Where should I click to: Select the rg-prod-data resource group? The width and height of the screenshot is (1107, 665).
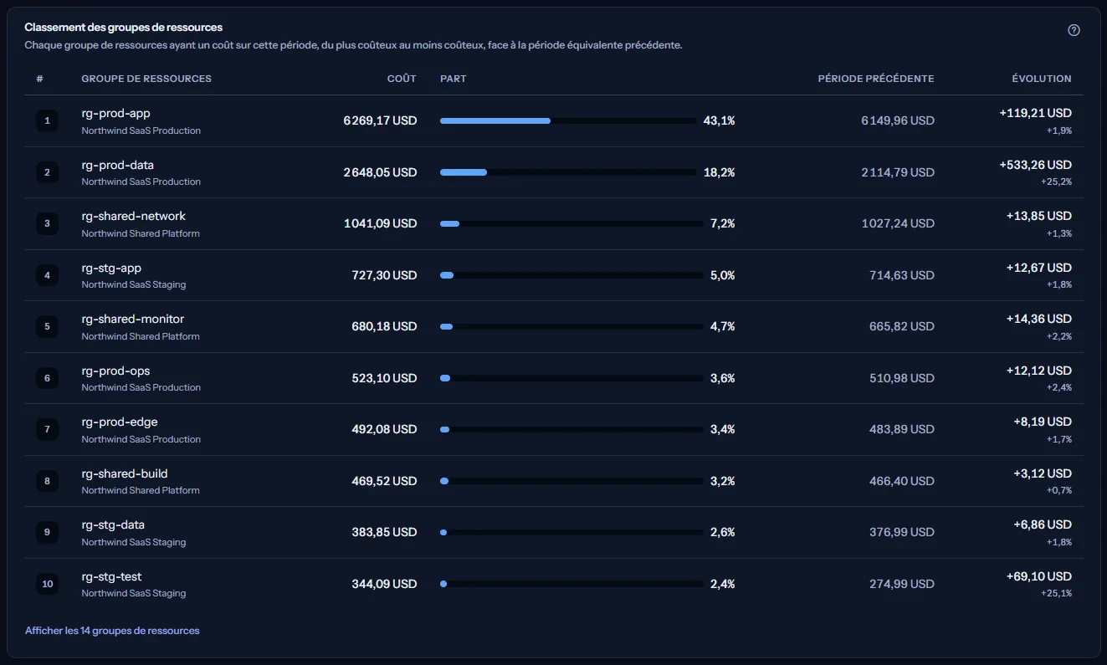(x=118, y=165)
